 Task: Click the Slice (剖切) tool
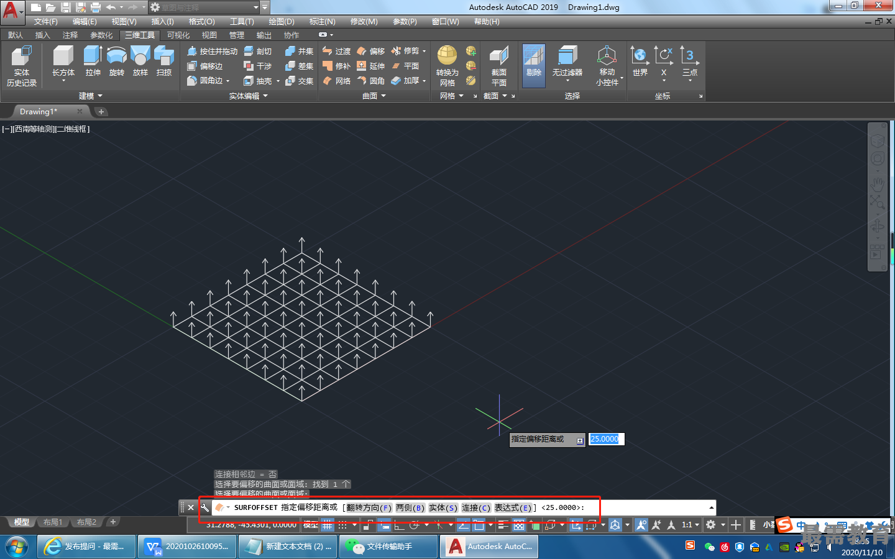258,51
